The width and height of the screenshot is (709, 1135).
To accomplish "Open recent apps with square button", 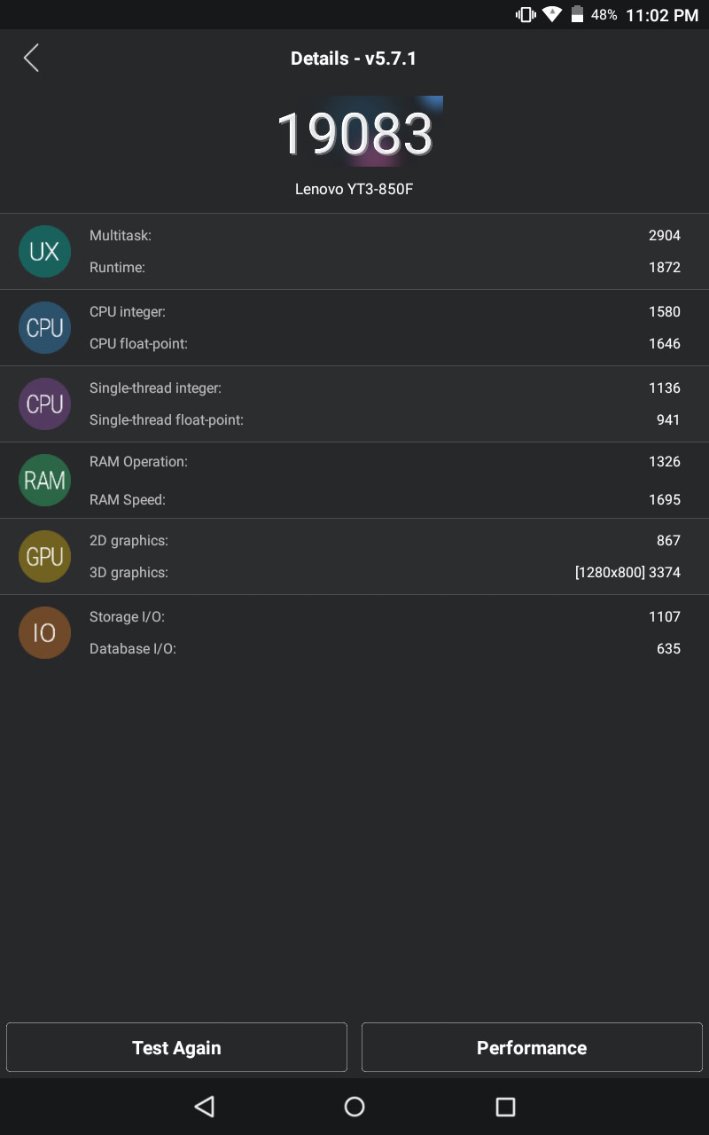I will pos(505,1107).
